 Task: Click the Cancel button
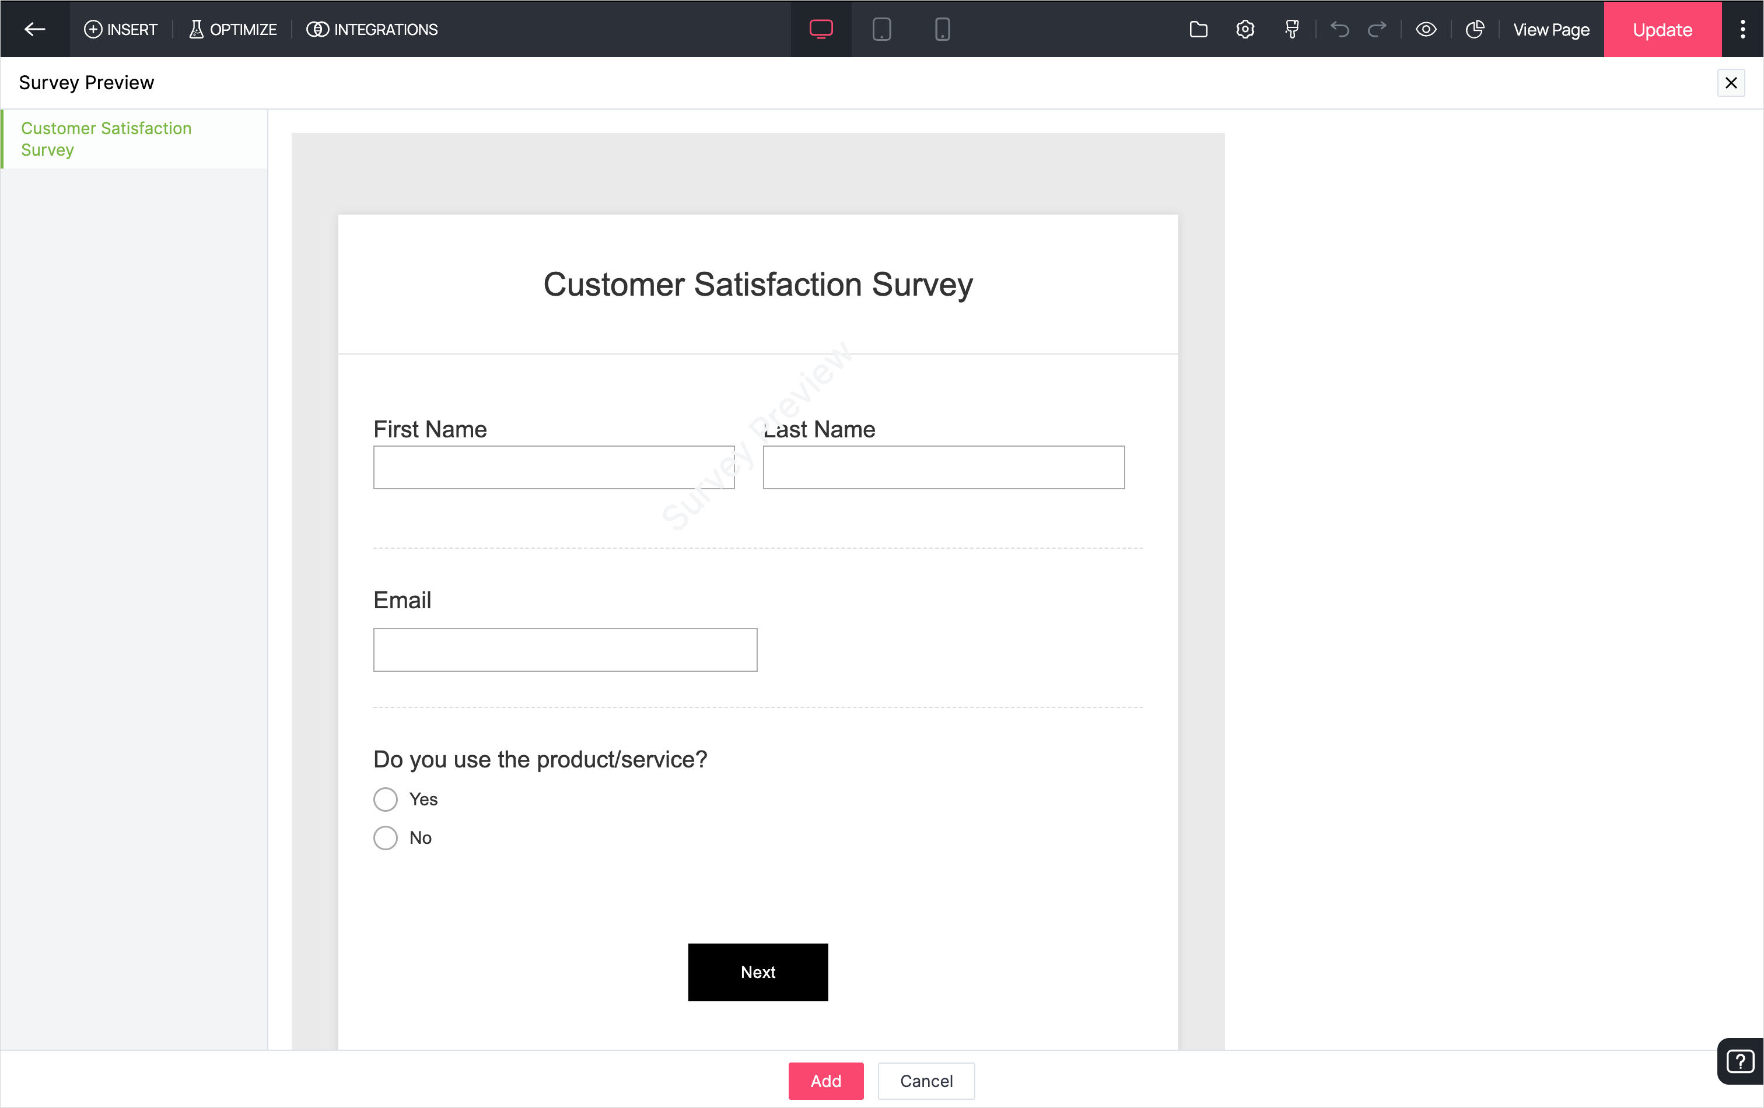tap(926, 1080)
